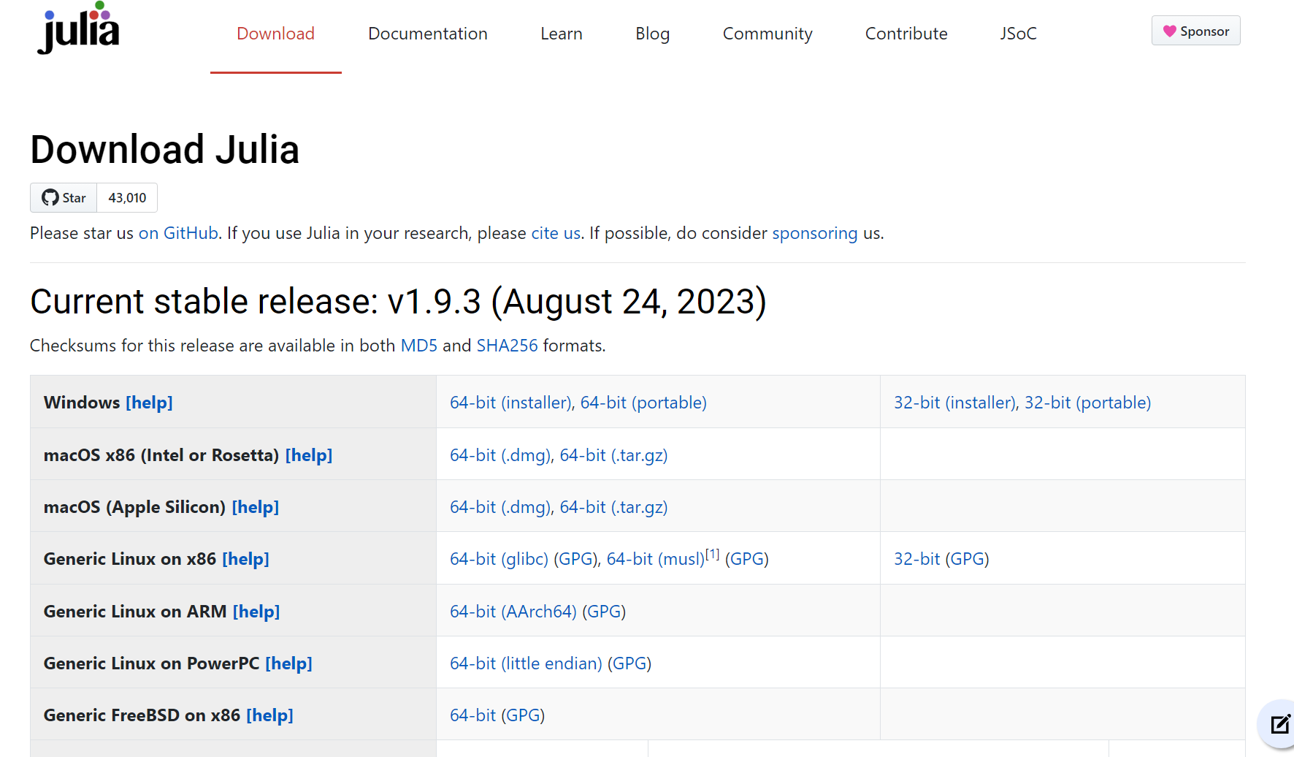
Task: Open GPG link after AArch64
Action: tap(604, 612)
